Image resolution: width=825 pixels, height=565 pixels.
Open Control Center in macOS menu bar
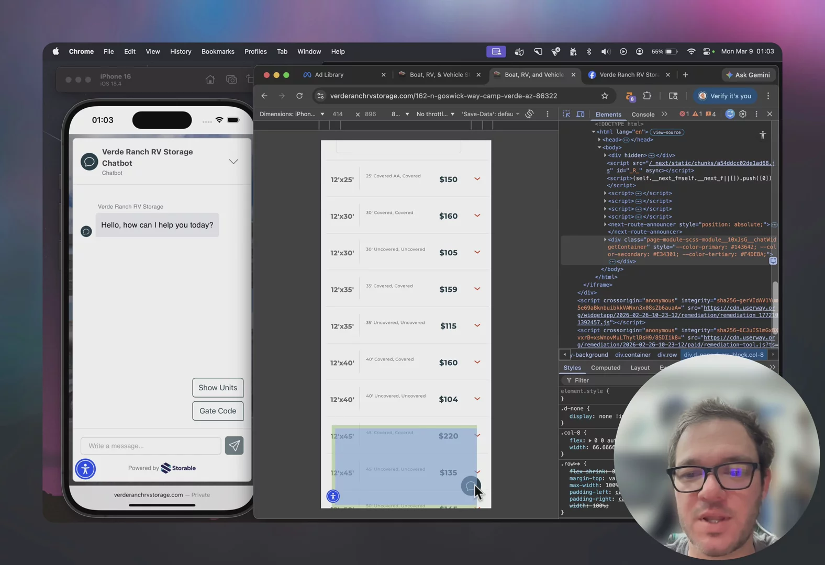pos(708,51)
